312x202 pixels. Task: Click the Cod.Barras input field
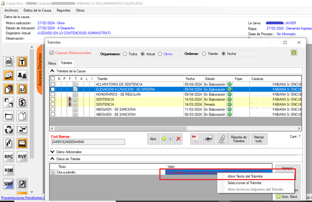pyautogui.click(x=88, y=142)
